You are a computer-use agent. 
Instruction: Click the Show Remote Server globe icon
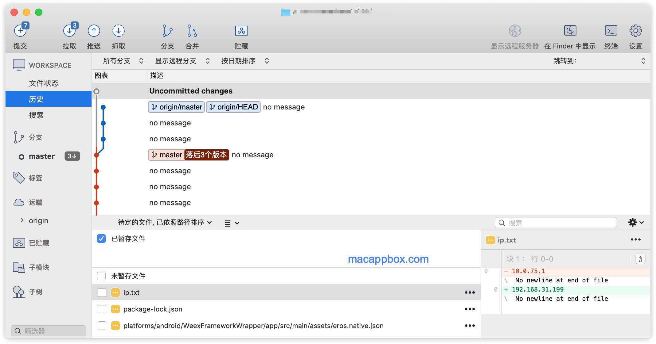515,31
